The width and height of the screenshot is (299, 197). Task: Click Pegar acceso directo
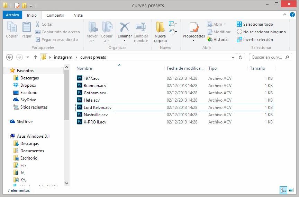coord(57,40)
